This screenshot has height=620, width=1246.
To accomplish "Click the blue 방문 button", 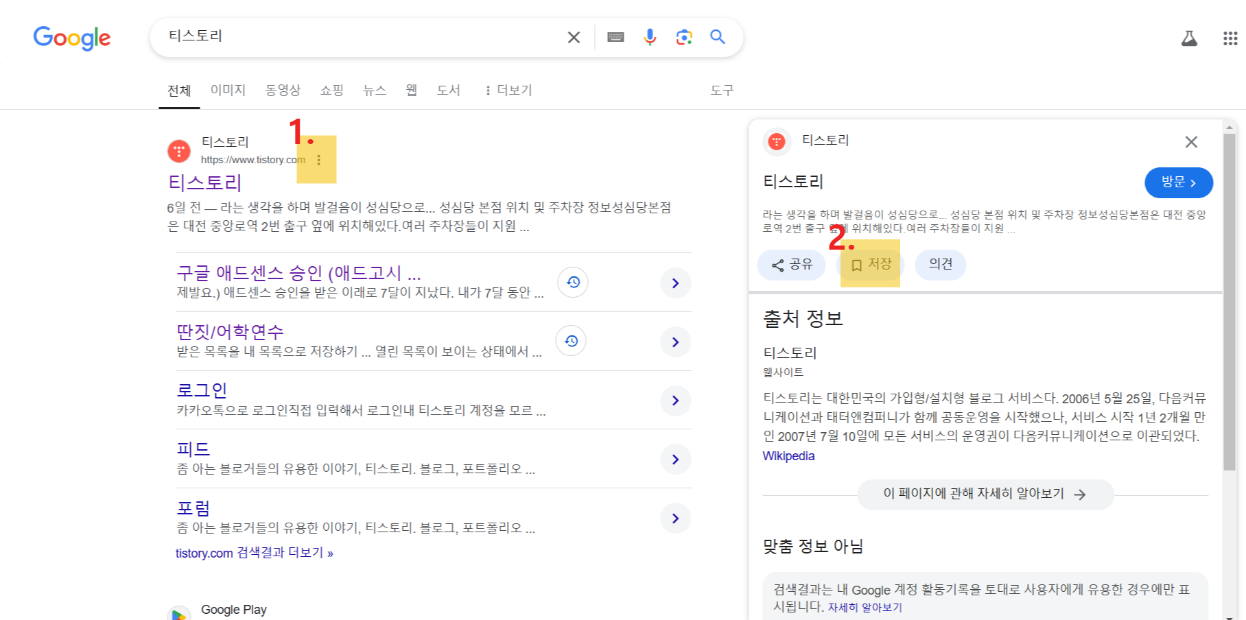I will [x=1179, y=182].
